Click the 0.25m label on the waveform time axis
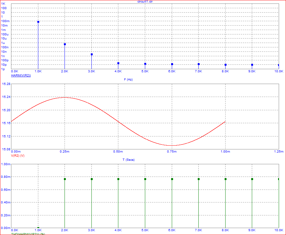The height and width of the screenshot is (235, 286). coord(65,152)
